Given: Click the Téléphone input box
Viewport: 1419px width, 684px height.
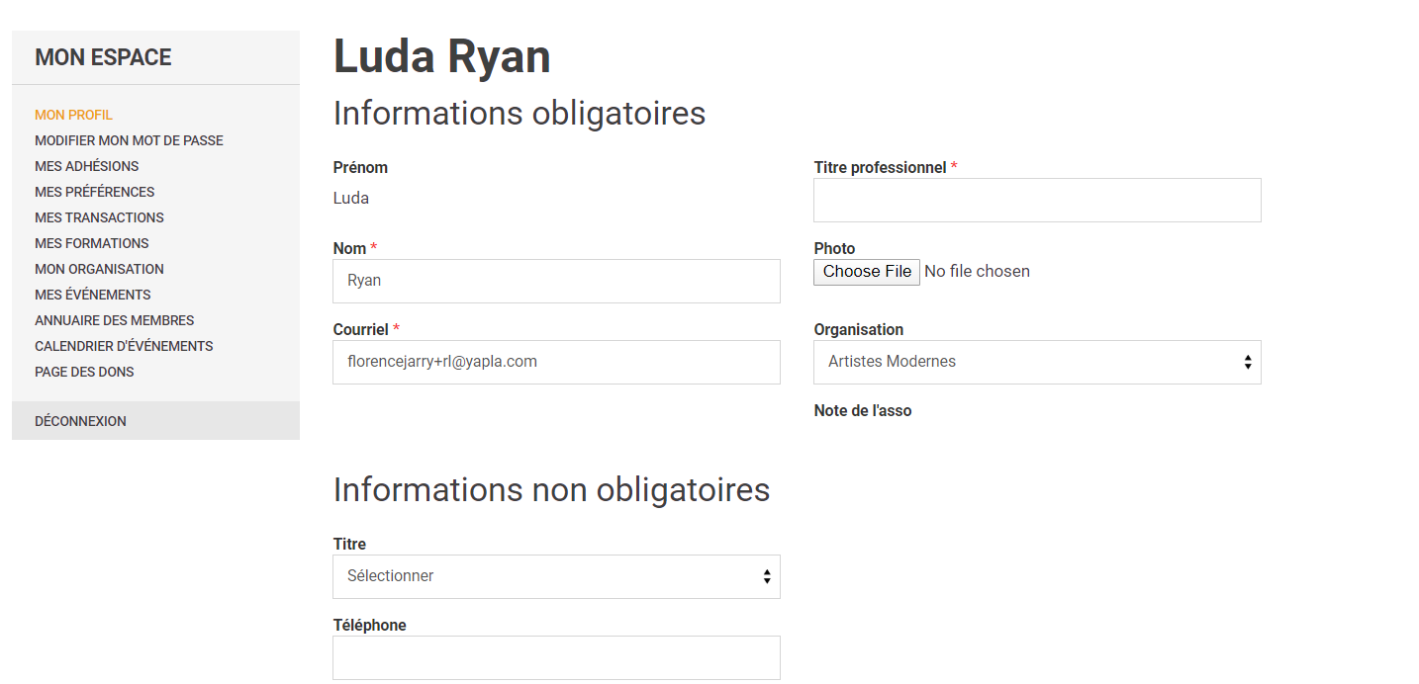Looking at the screenshot, I should [x=556, y=657].
